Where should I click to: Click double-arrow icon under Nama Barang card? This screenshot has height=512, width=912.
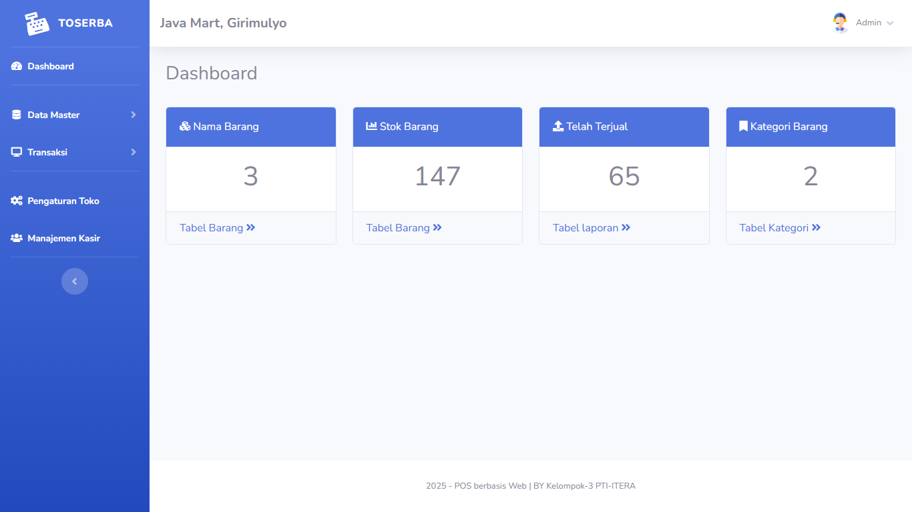click(250, 227)
